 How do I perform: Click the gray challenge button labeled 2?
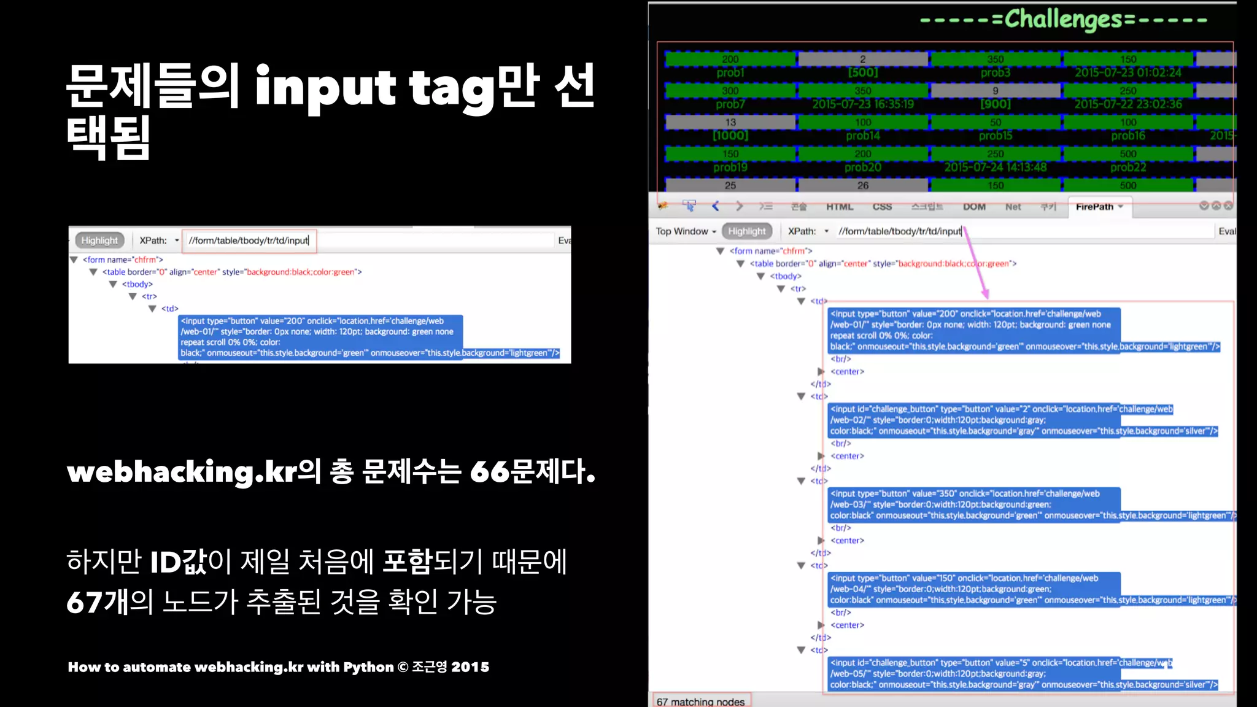(863, 59)
